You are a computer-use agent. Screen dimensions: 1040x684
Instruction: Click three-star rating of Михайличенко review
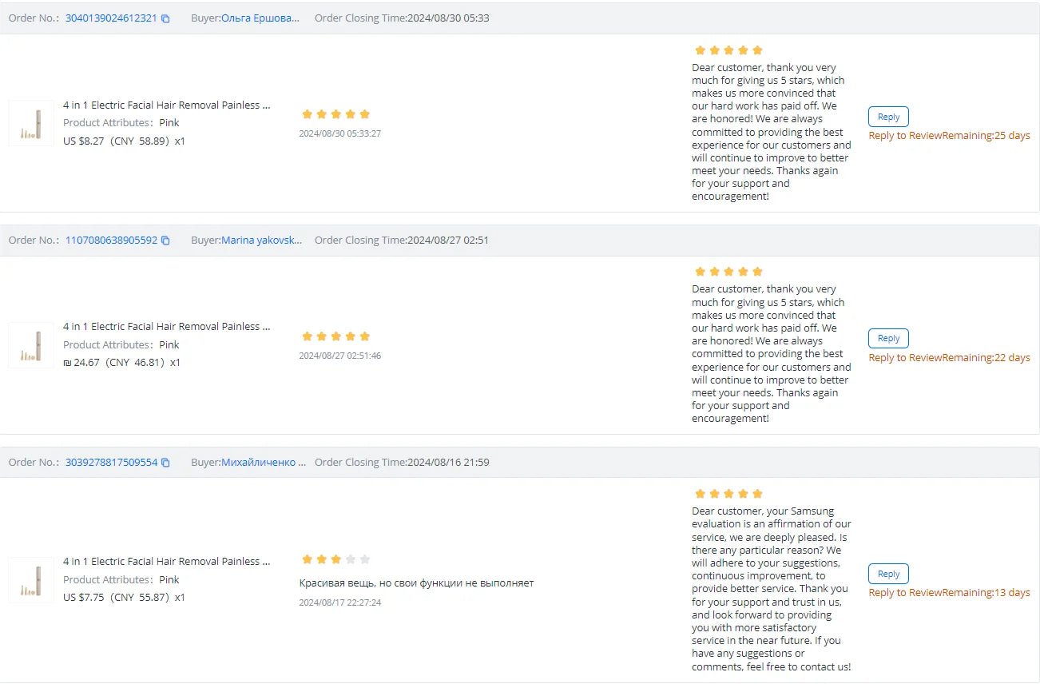335,559
